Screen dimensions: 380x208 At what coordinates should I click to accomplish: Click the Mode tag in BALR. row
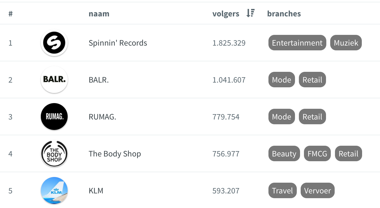coord(282,80)
